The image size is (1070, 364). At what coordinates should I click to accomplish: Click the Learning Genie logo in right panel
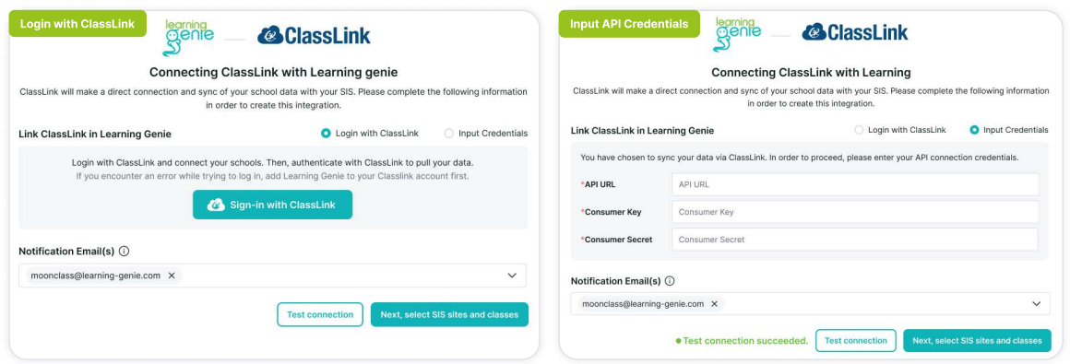coord(739,34)
